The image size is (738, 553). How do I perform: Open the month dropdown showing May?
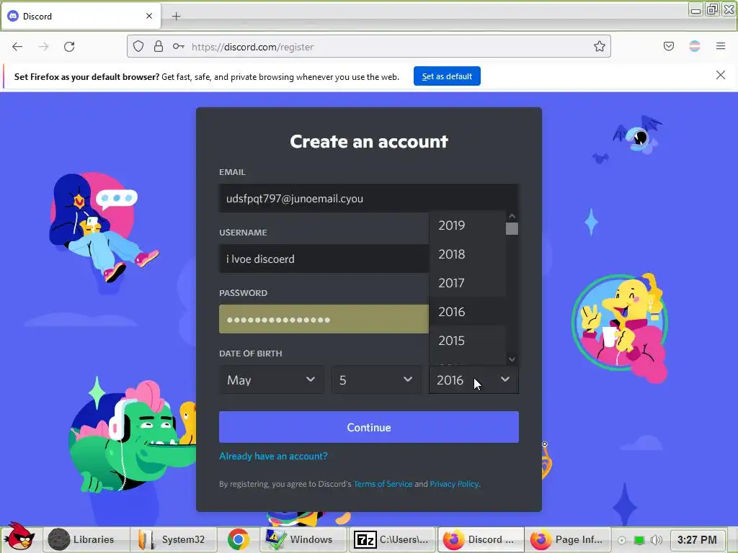[272, 379]
